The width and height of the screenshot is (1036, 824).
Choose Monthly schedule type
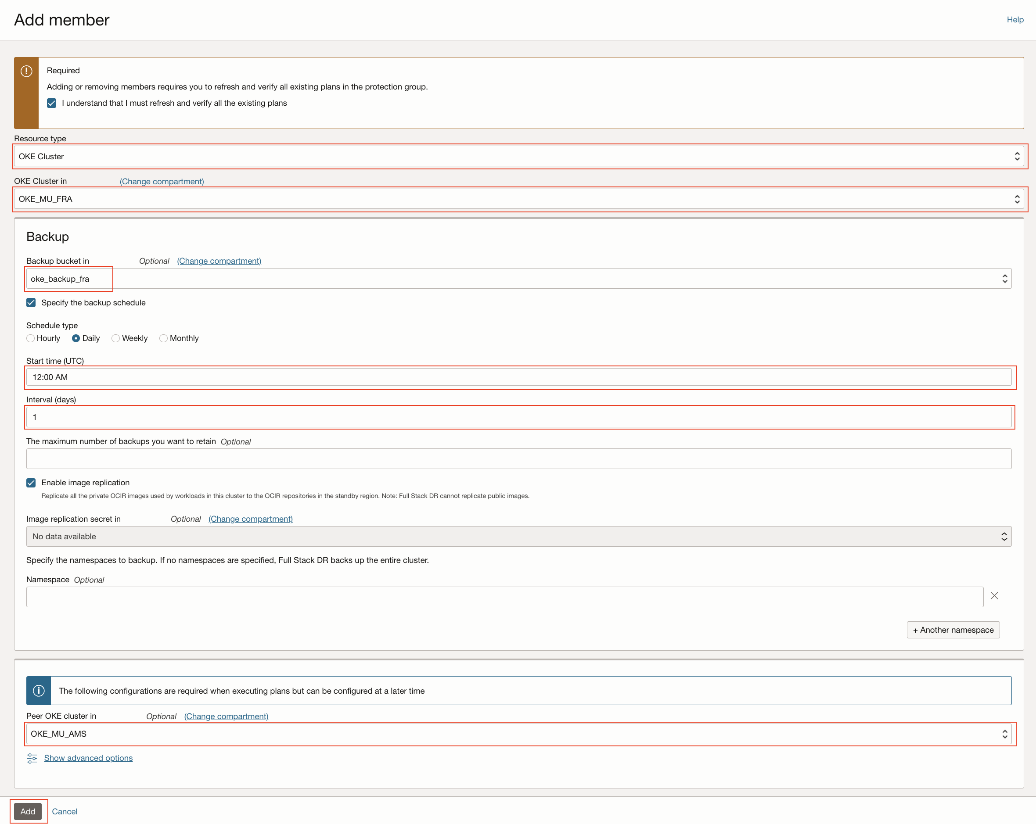pos(163,339)
